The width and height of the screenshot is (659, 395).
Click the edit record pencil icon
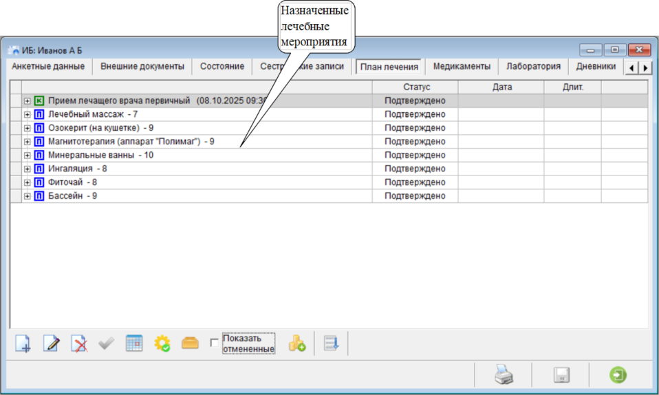(52, 343)
